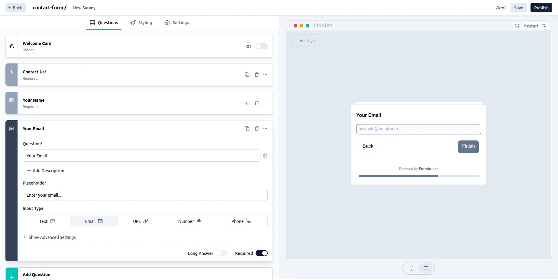The image size is (558, 280).
Task: Edit the New Survey name field
Action: pyautogui.click(x=84, y=8)
